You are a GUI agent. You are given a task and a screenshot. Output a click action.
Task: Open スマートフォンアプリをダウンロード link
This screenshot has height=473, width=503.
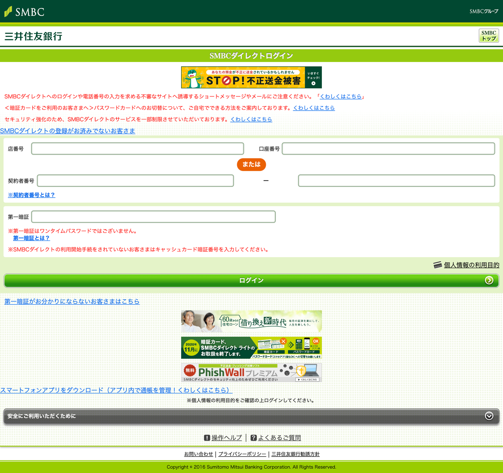click(x=116, y=390)
